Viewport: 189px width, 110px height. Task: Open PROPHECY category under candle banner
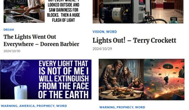tap(45, 106)
